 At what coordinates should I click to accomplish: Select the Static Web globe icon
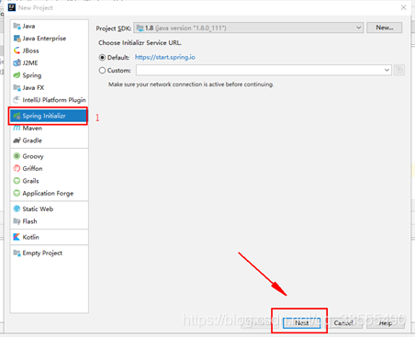17,208
